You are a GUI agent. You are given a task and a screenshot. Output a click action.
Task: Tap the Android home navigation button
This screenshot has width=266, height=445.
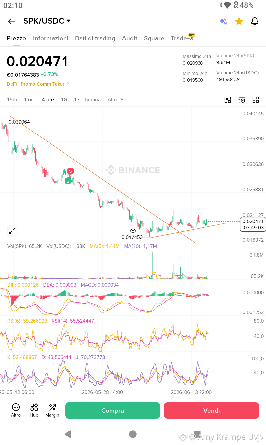[x=133, y=434]
